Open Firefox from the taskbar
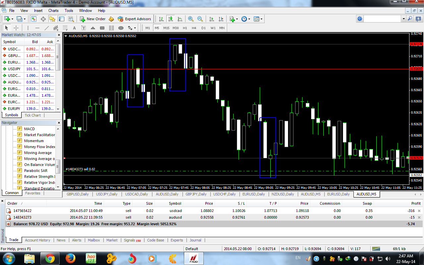This screenshot has height=265, width=424. coord(71,258)
